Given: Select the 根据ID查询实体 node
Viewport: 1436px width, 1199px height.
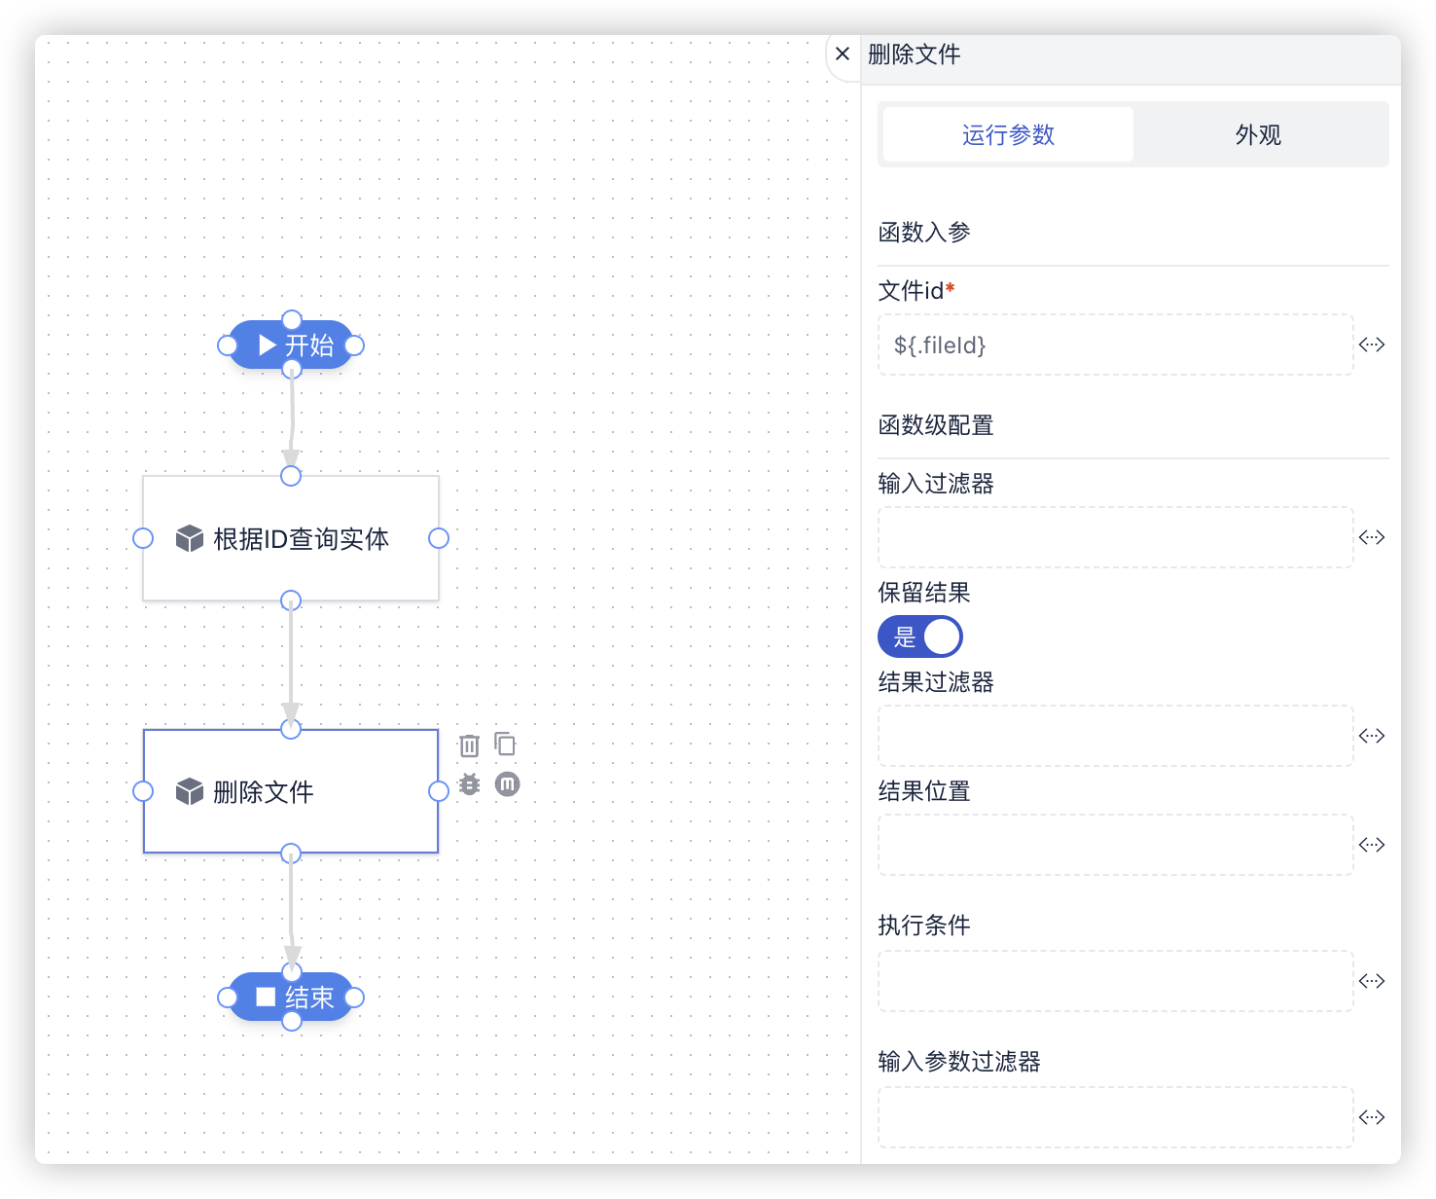Looking at the screenshot, I should pyautogui.click(x=291, y=539).
